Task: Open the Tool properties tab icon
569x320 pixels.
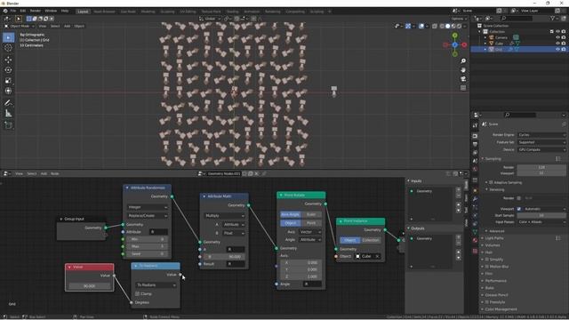Action: point(475,125)
